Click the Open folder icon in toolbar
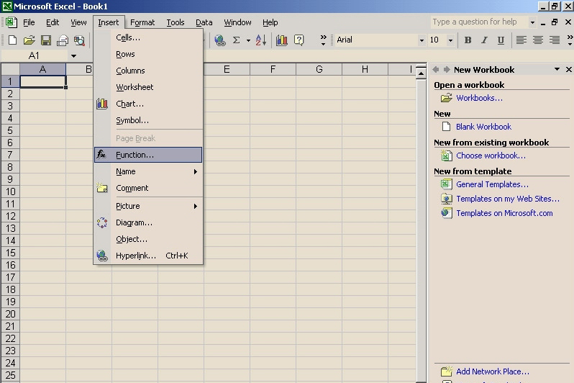Viewport: 574px width, 383px height. [29, 40]
